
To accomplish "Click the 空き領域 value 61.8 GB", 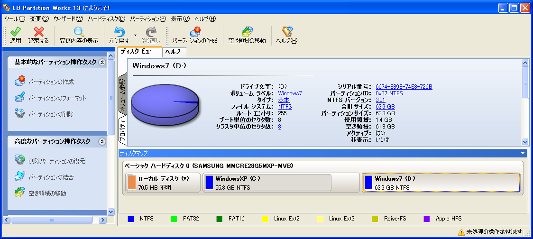I will click(x=385, y=127).
